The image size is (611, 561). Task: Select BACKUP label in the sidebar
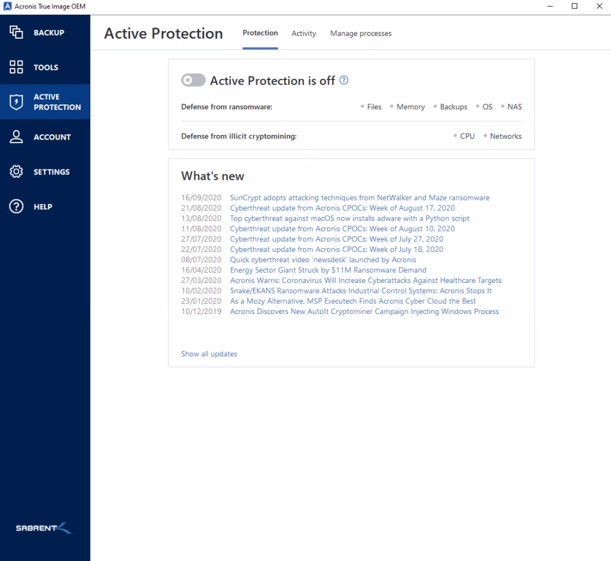49,33
